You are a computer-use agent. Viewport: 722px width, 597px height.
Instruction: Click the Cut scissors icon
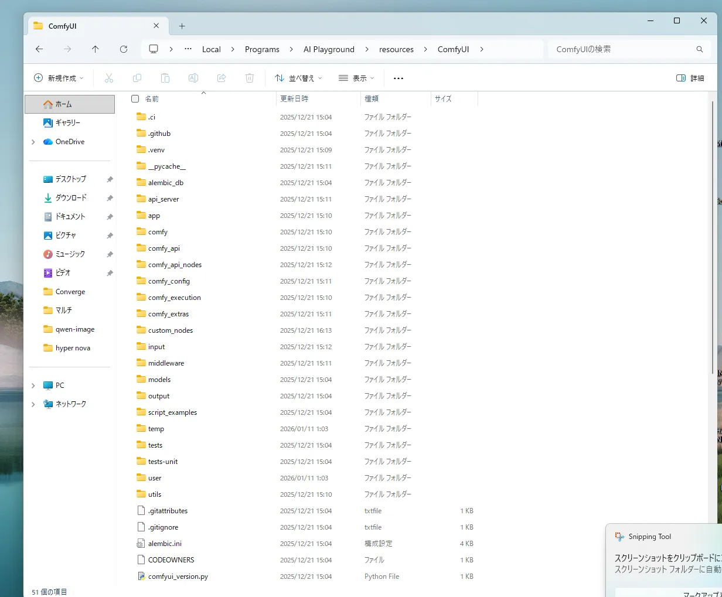(109, 78)
